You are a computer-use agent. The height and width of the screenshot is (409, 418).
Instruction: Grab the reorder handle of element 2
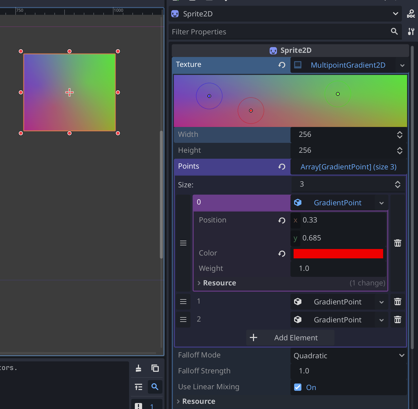point(183,319)
